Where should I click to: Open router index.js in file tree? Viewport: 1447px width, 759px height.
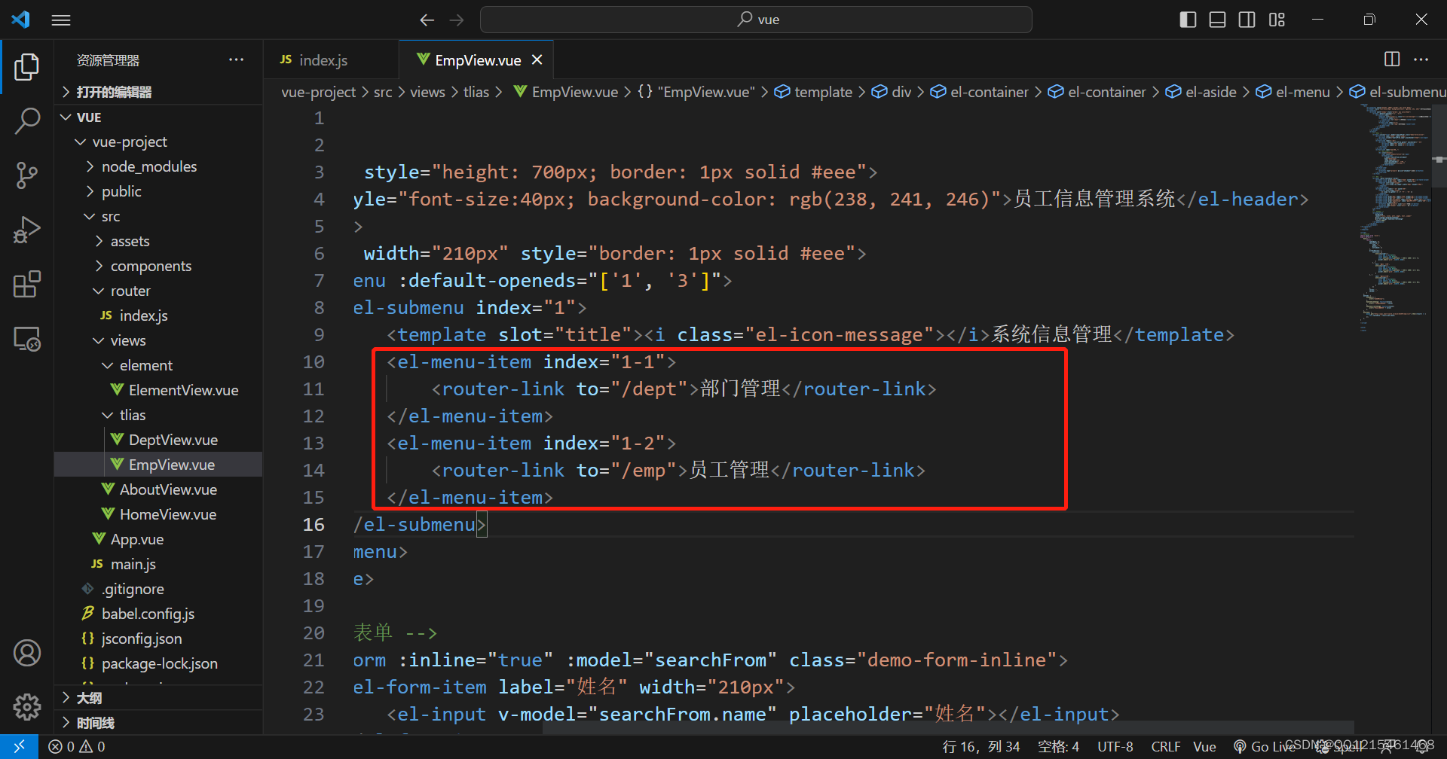(158, 316)
